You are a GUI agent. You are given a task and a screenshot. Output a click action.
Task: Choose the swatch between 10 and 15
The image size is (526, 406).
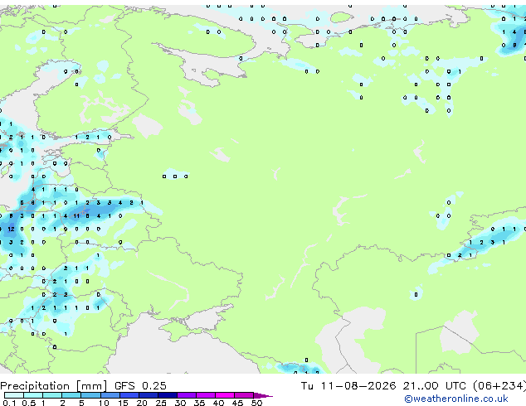[x=110, y=395]
